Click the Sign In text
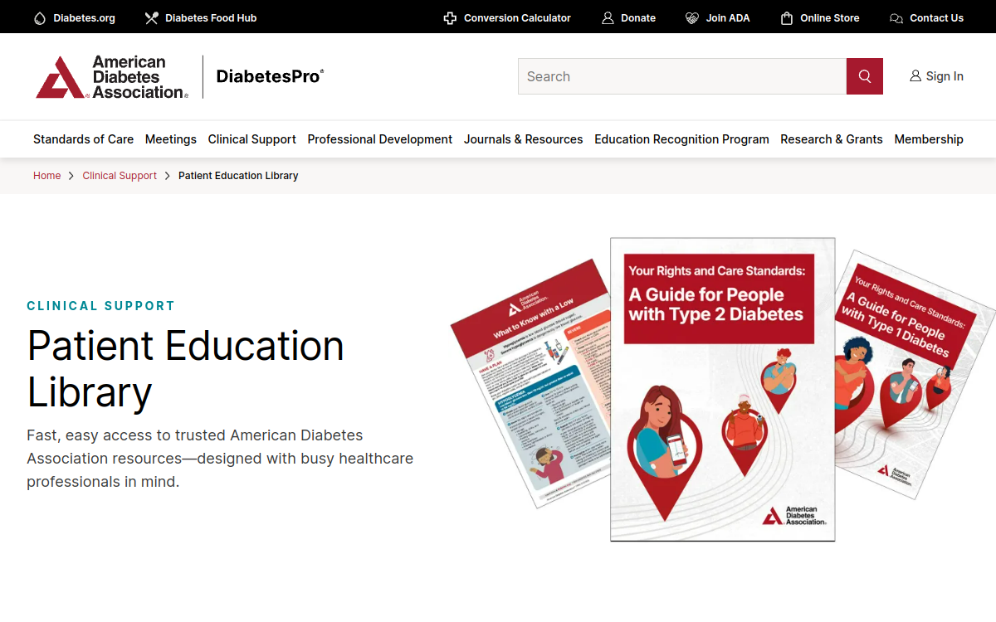 [945, 76]
